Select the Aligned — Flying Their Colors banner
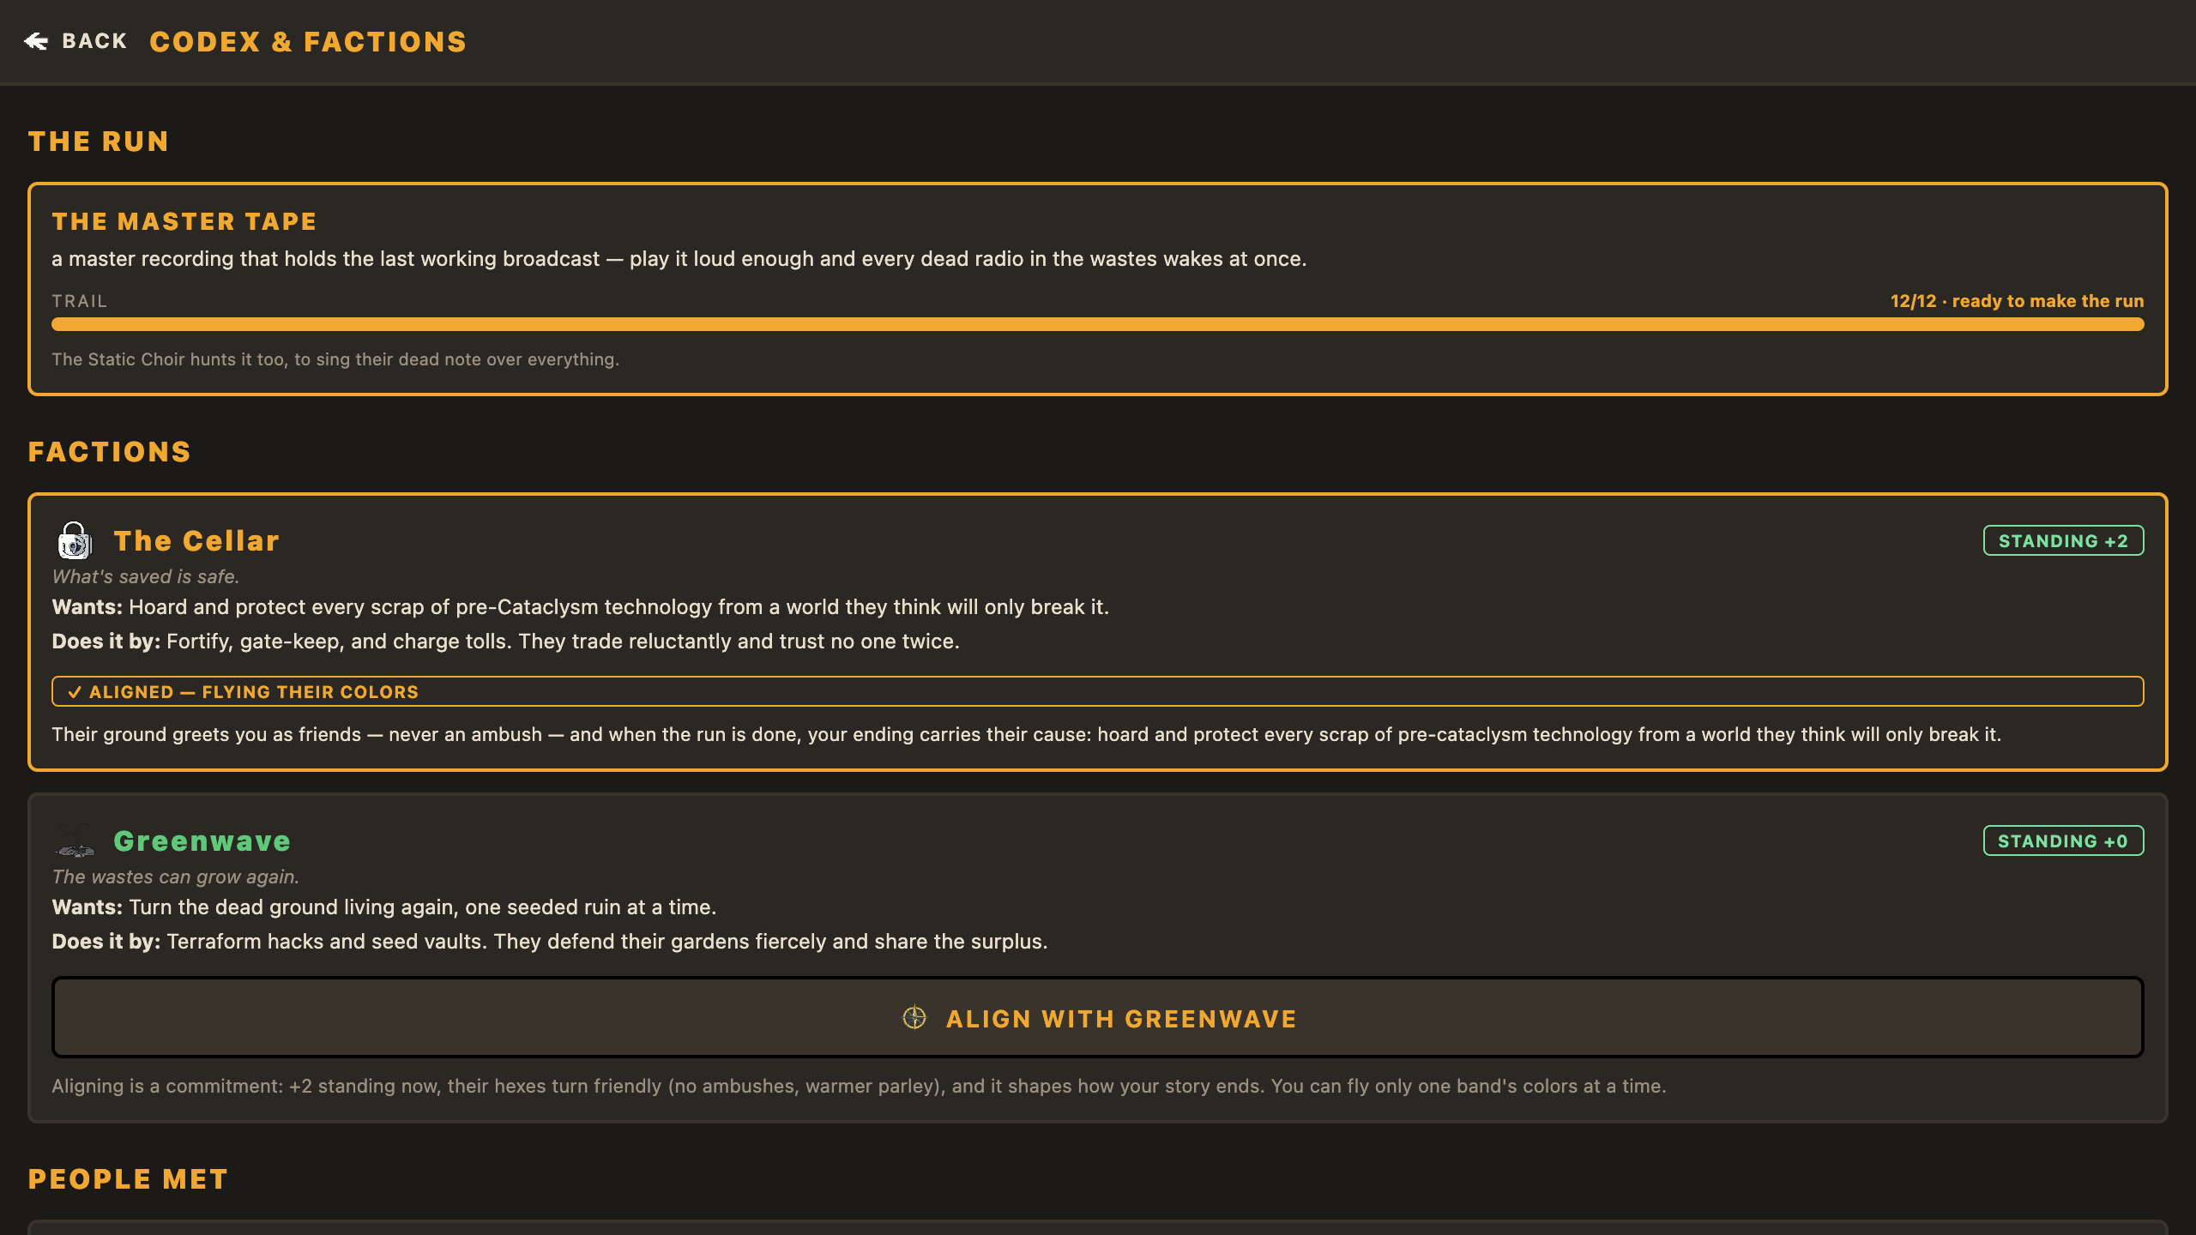 tap(1098, 691)
